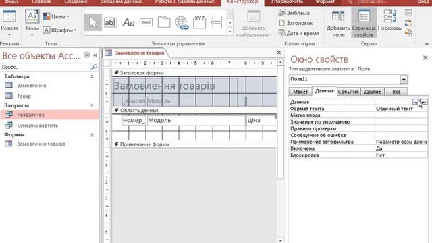
Task: Collapse the Таблицы group
Action: pyautogui.click(x=92, y=76)
